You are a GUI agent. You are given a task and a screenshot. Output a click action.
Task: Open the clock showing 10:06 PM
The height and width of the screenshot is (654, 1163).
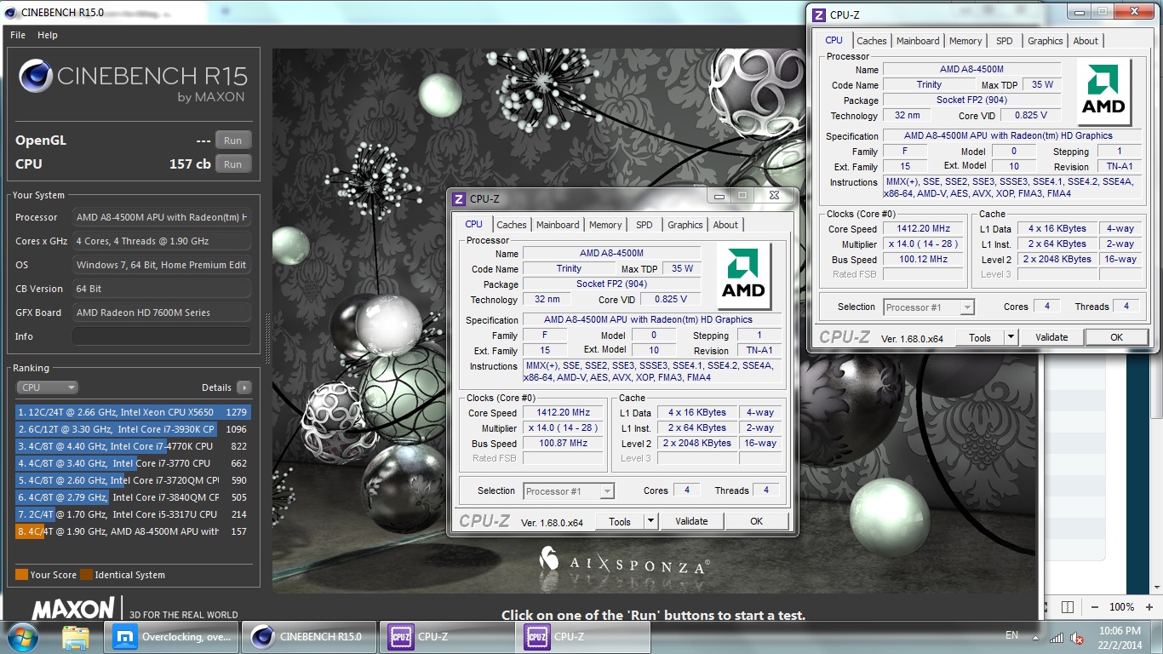(1120, 637)
